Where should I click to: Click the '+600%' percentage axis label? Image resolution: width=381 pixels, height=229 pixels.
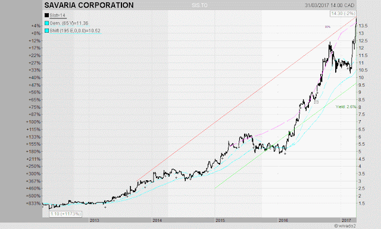[x=33, y=196]
